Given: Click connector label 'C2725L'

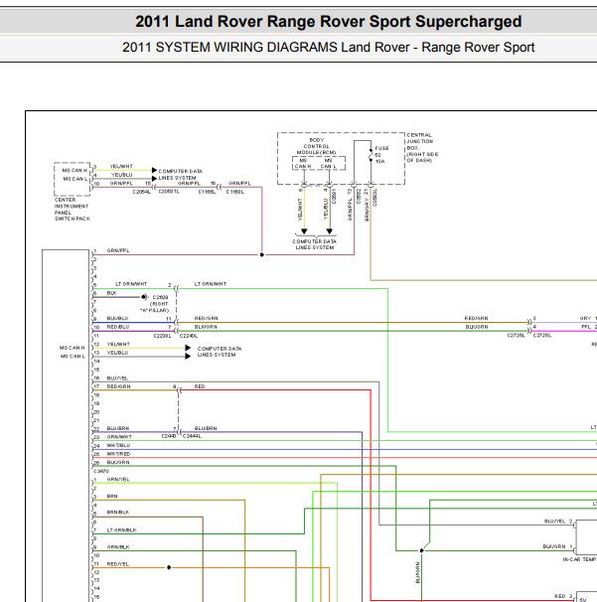Looking at the screenshot, I should click(516, 335).
